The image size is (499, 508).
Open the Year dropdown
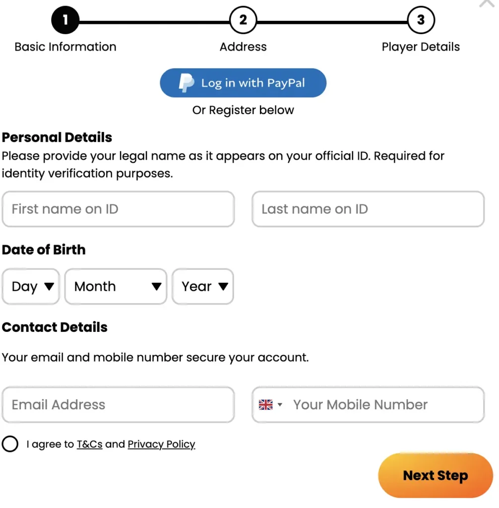(203, 286)
